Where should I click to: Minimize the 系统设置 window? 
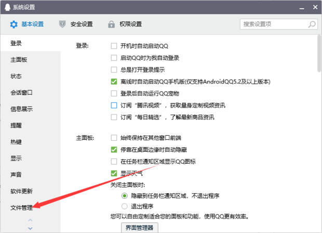click(302, 8)
